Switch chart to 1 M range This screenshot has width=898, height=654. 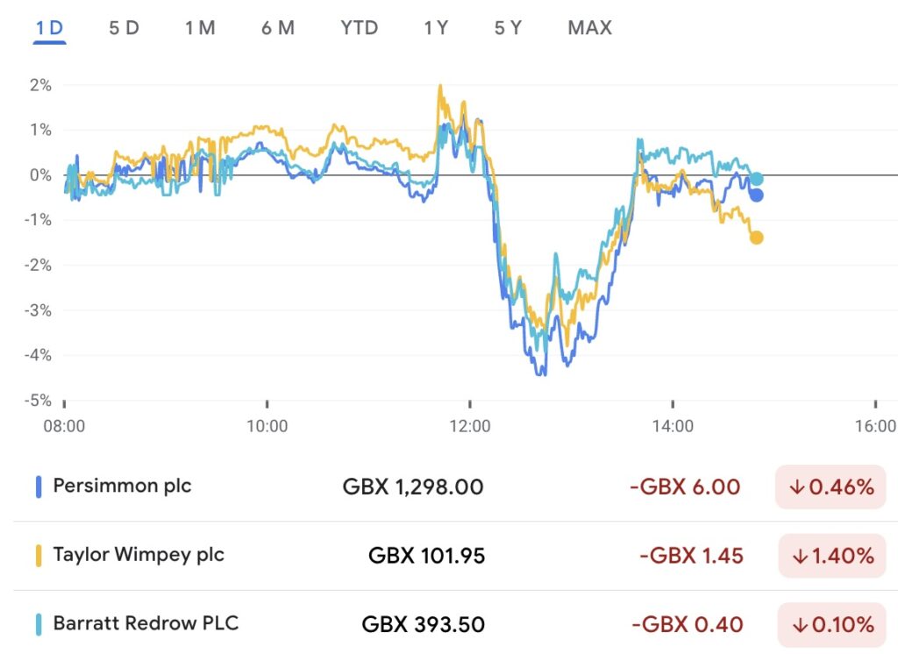pyautogui.click(x=200, y=28)
